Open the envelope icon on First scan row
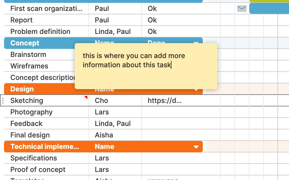Viewport: 289px width, 180px height. click(x=242, y=9)
